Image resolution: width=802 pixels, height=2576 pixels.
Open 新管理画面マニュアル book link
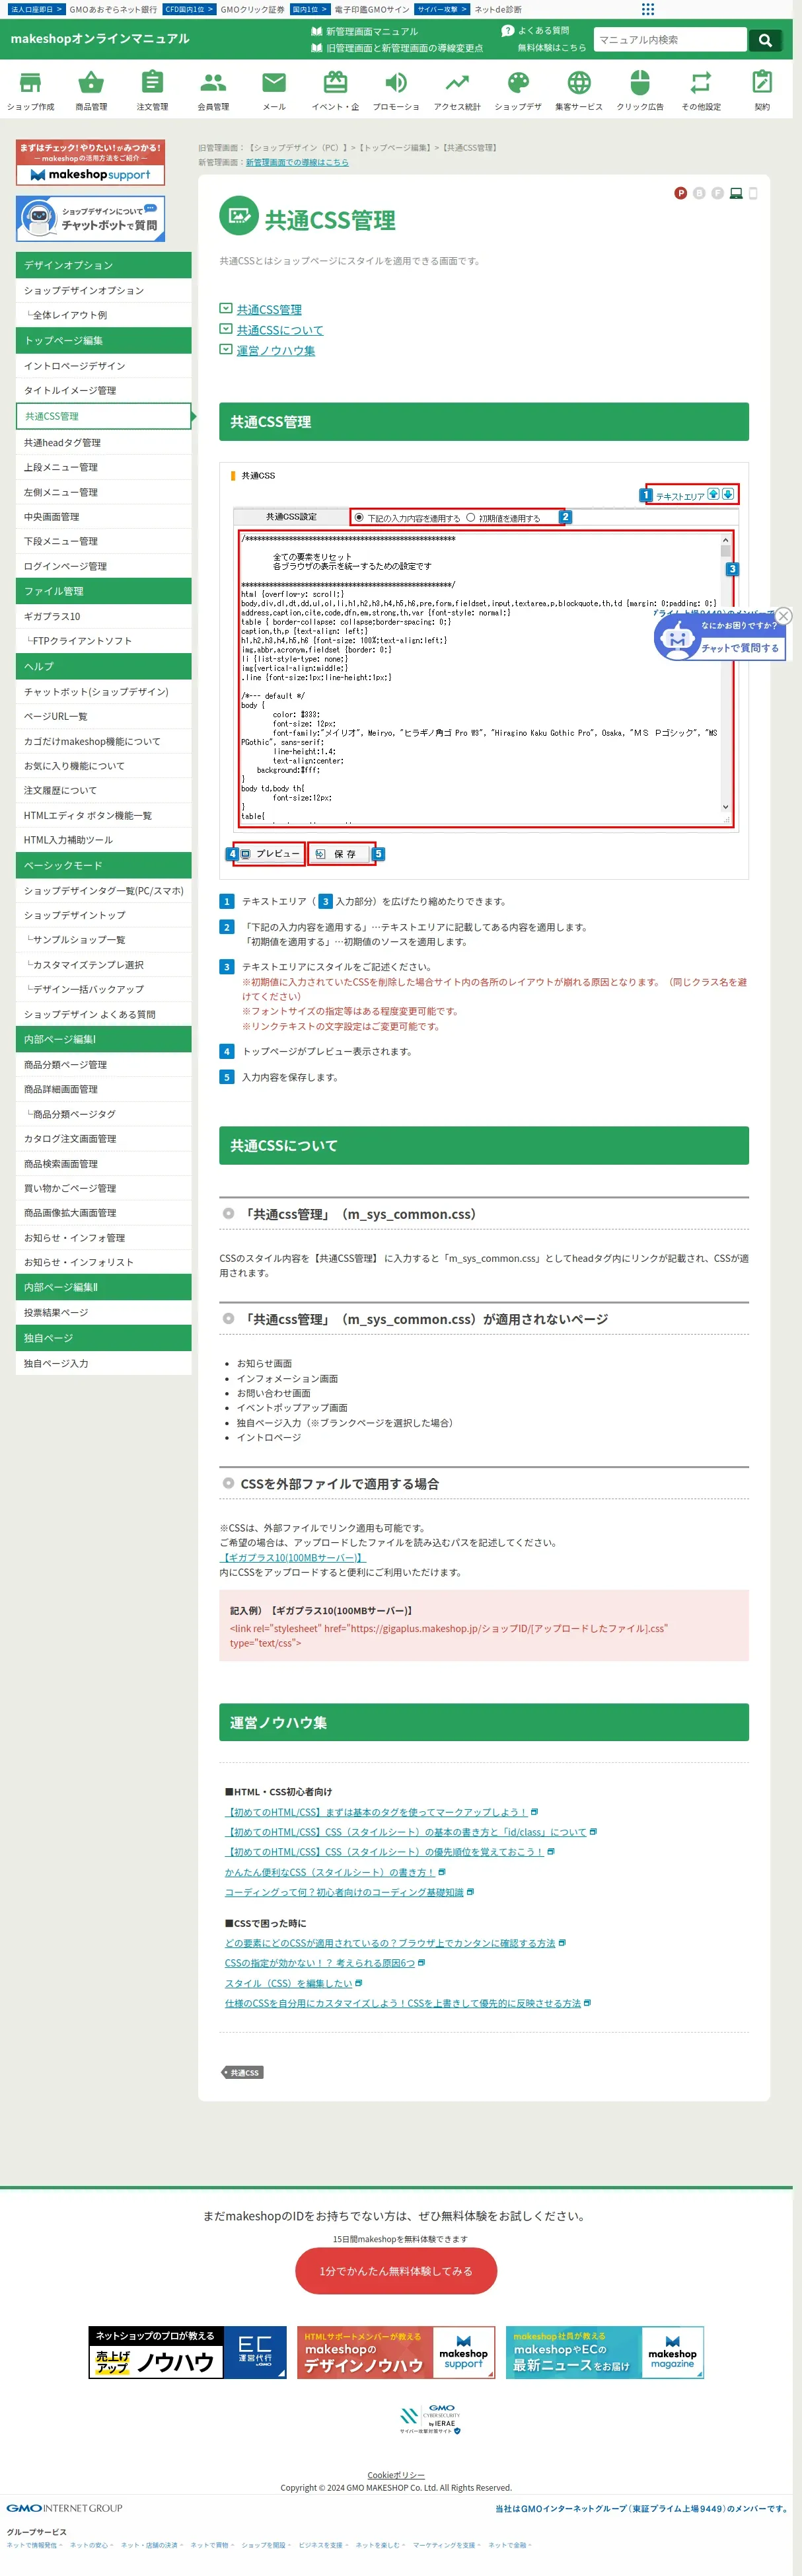364,32
